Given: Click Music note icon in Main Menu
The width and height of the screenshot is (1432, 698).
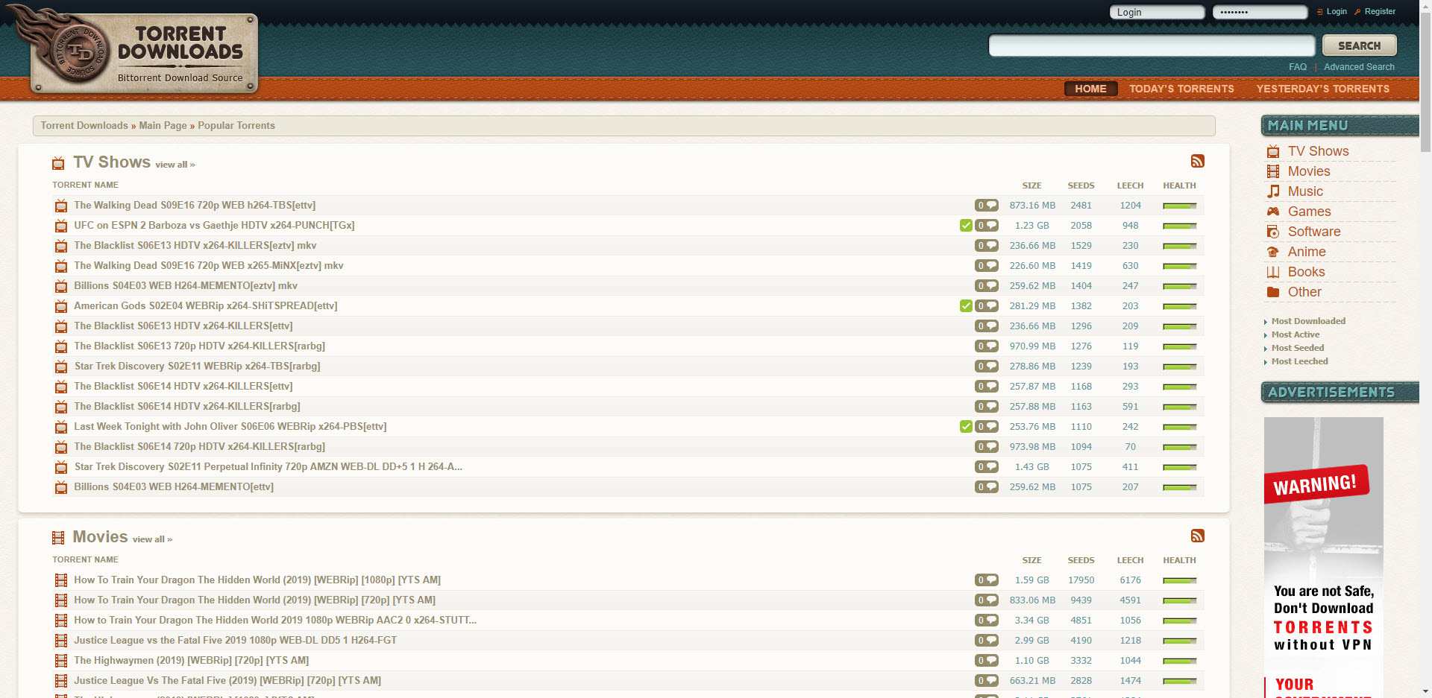Looking at the screenshot, I should (1273, 191).
